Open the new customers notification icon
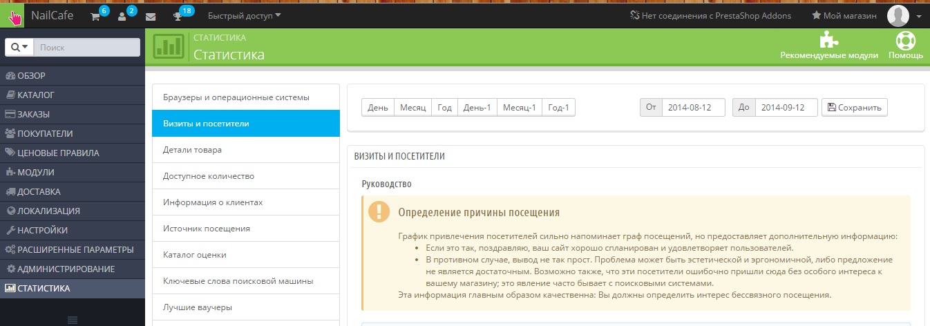 pyautogui.click(x=122, y=16)
